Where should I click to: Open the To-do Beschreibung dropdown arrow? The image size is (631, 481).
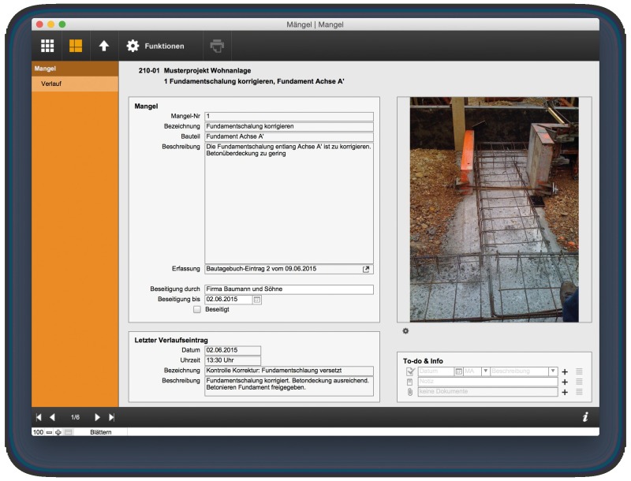tap(553, 371)
